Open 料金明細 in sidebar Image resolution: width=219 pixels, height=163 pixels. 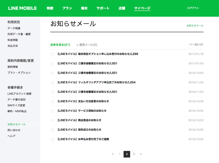[x=13, y=40]
